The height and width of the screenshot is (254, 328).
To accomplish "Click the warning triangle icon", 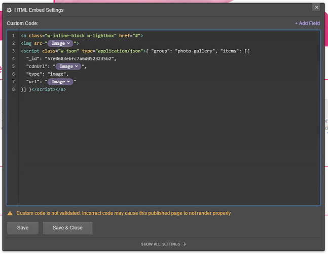I will coord(10,213).
